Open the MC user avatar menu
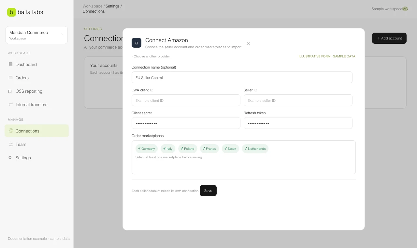The width and height of the screenshot is (417, 248). point(405,9)
